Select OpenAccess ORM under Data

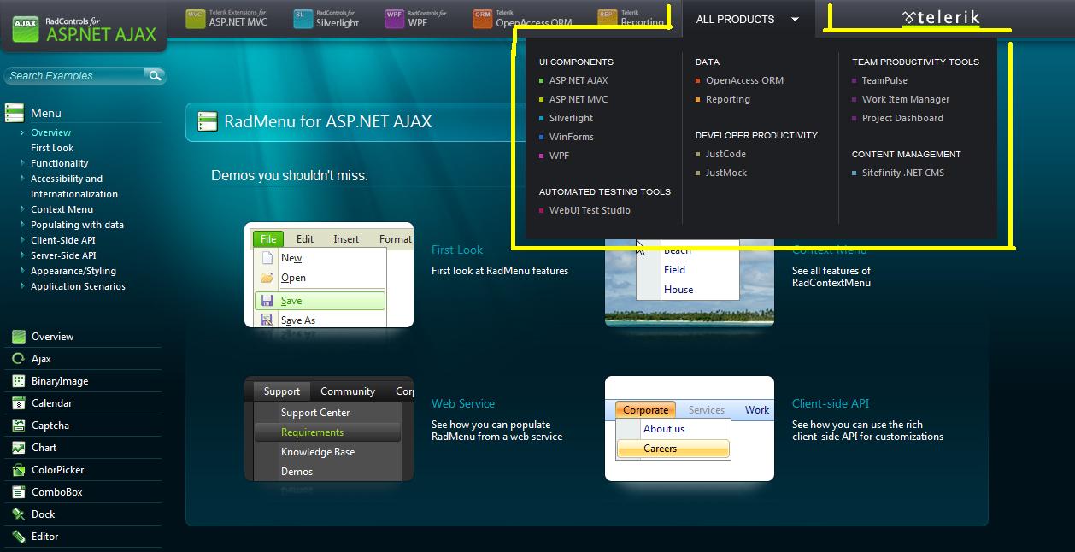pyautogui.click(x=744, y=80)
